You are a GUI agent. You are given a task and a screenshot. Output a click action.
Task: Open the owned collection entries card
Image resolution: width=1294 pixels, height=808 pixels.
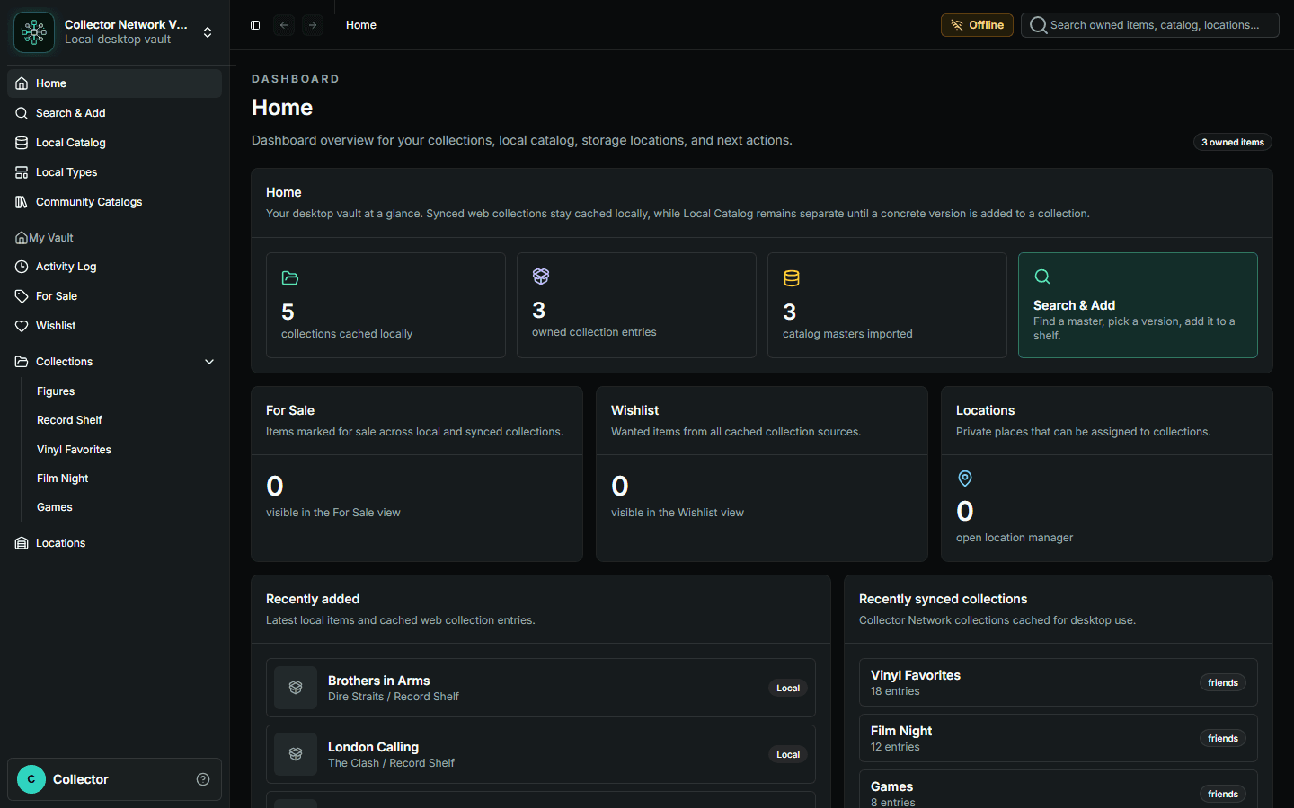636,305
